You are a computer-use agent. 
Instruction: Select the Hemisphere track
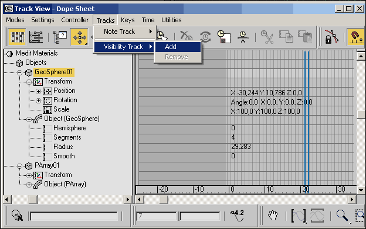click(x=70, y=128)
